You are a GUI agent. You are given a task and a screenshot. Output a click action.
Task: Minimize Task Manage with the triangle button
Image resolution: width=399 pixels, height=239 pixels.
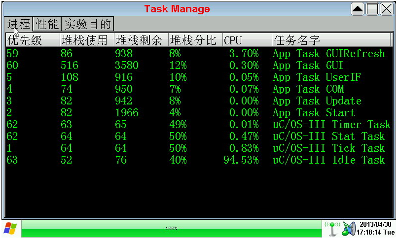click(358, 9)
